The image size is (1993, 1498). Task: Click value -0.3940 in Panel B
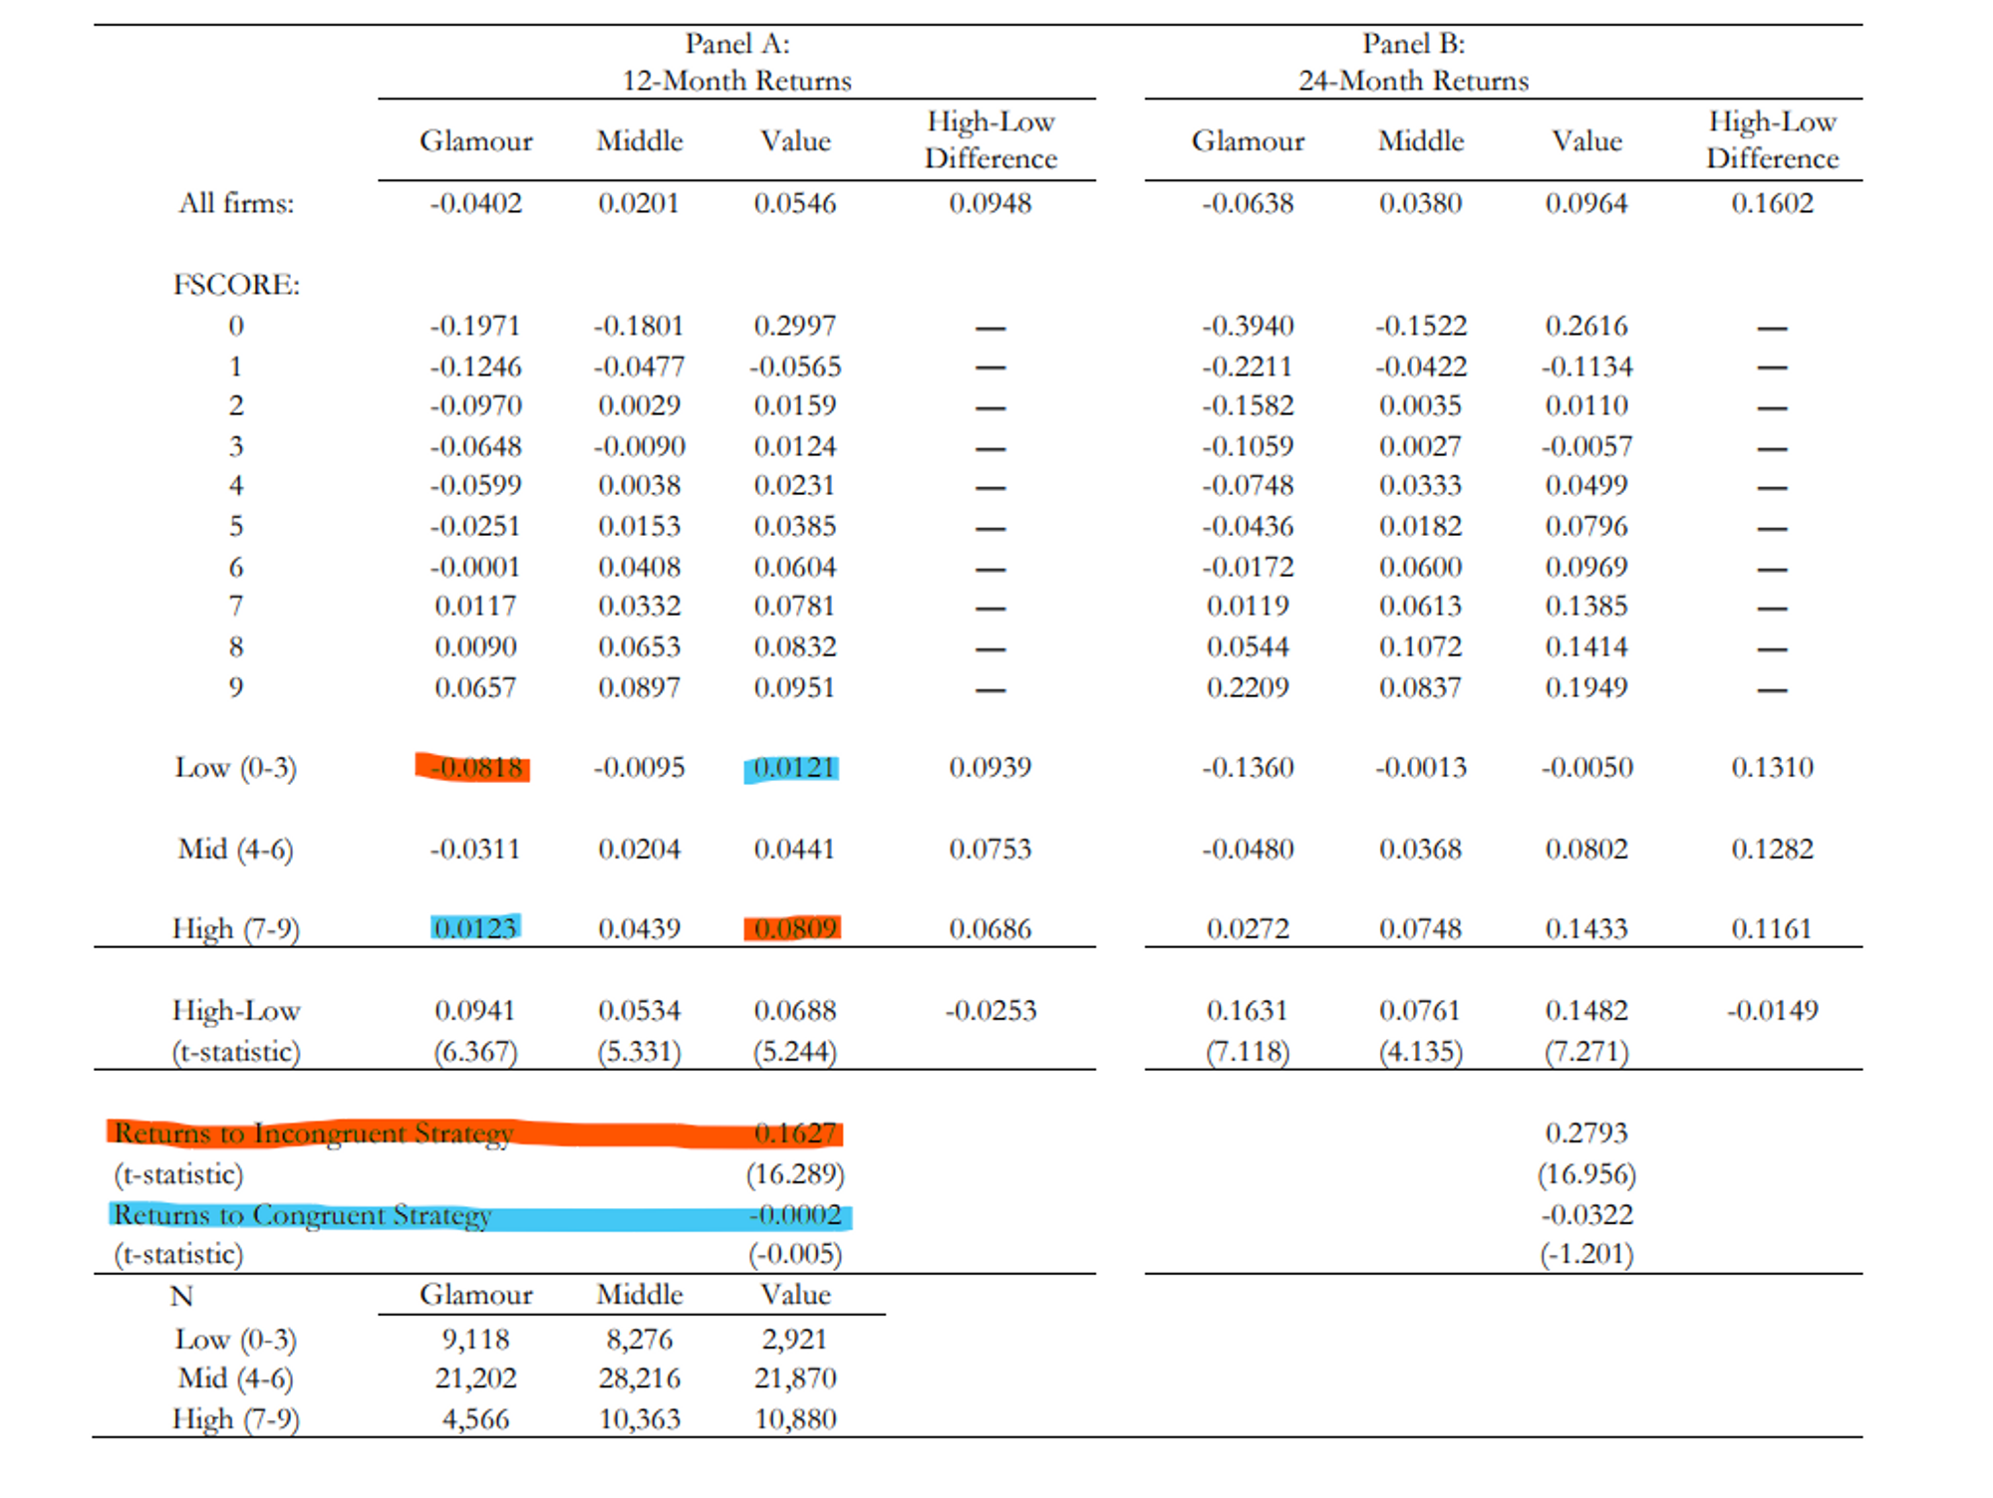[x=1248, y=326]
